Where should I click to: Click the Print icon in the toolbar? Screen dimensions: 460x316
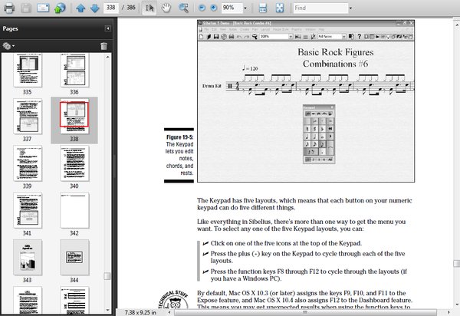[8, 8]
